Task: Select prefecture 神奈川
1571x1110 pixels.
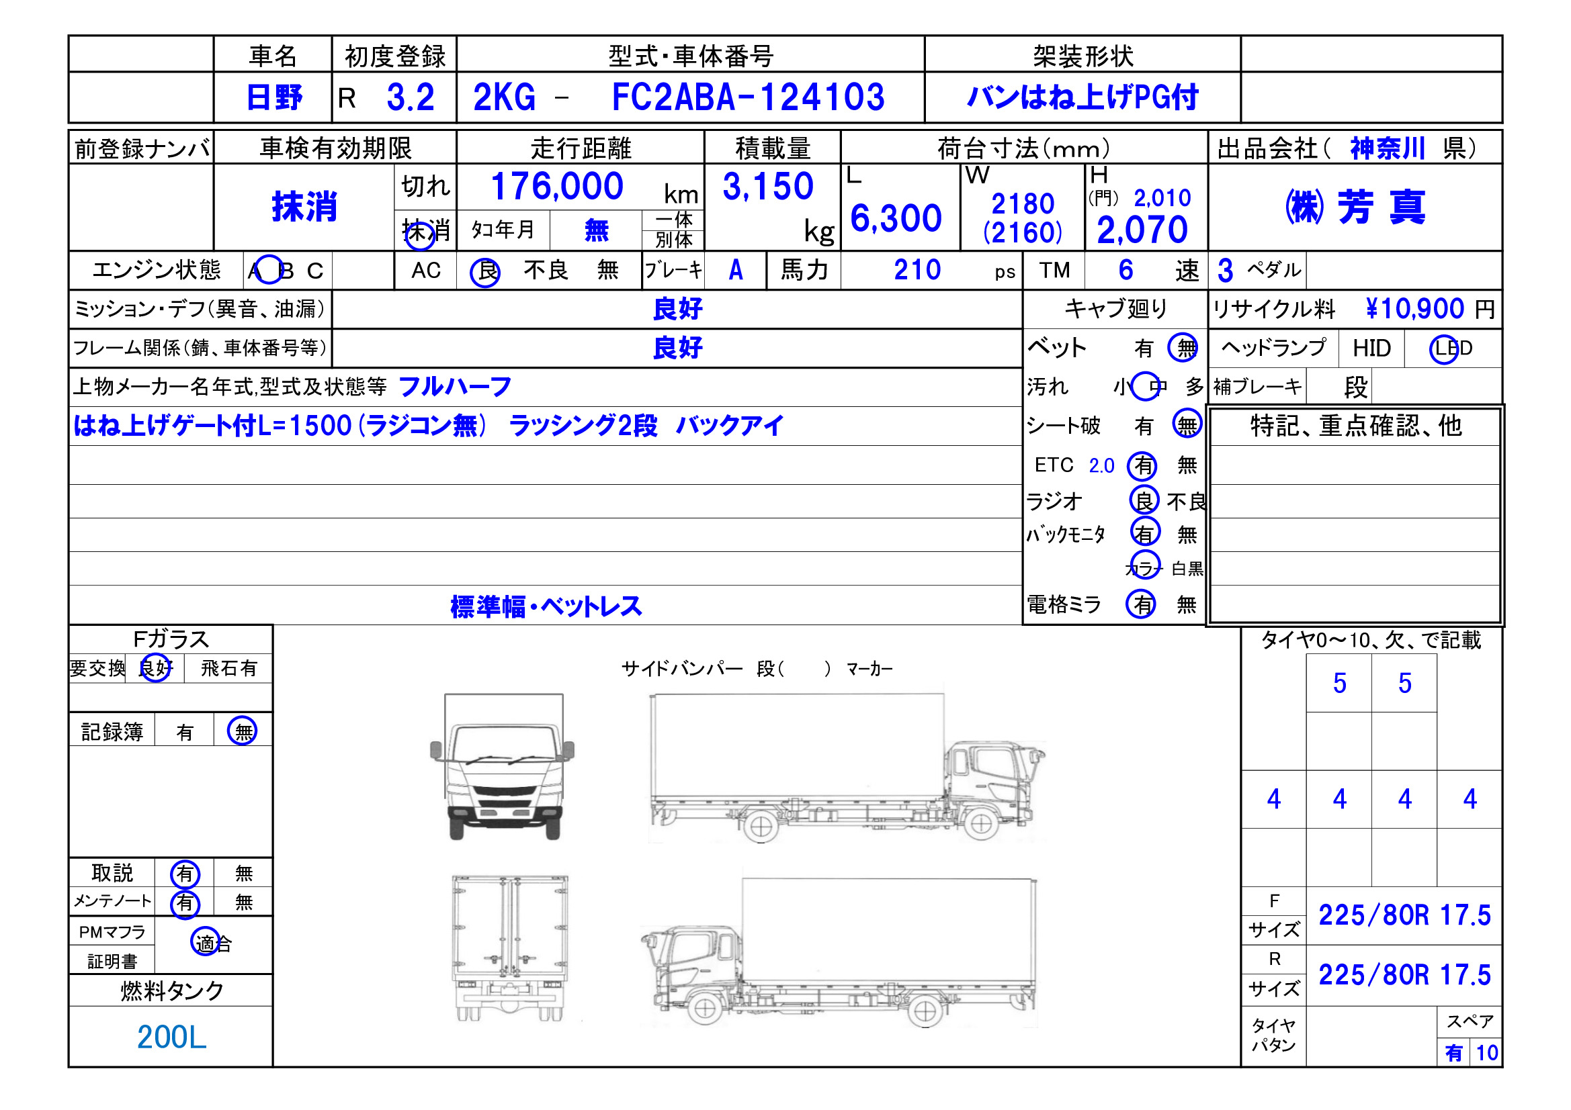Action: coord(1387,148)
